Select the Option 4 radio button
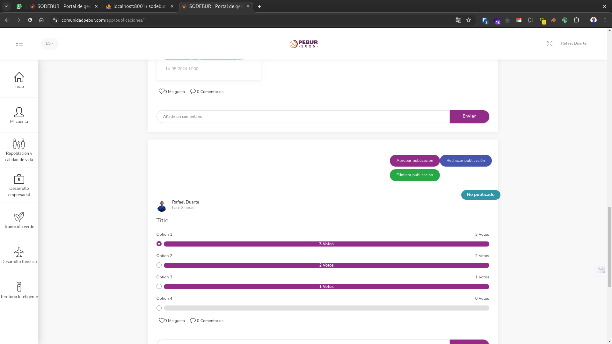612x344 pixels. (159, 308)
